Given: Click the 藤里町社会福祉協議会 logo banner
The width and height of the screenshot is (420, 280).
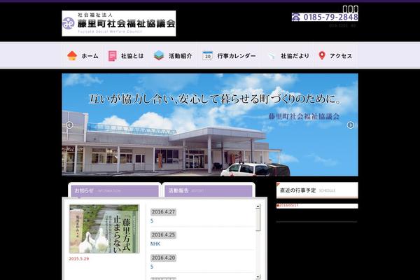Looking at the screenshot, I should pos(119,23).
